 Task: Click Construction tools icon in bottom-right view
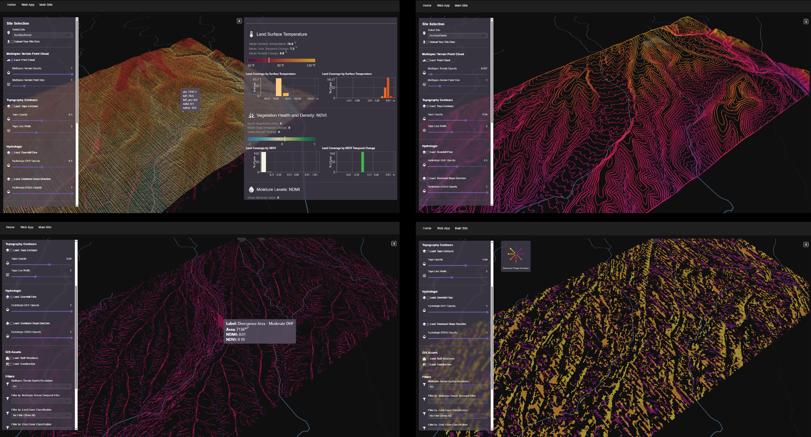[424, 365]
